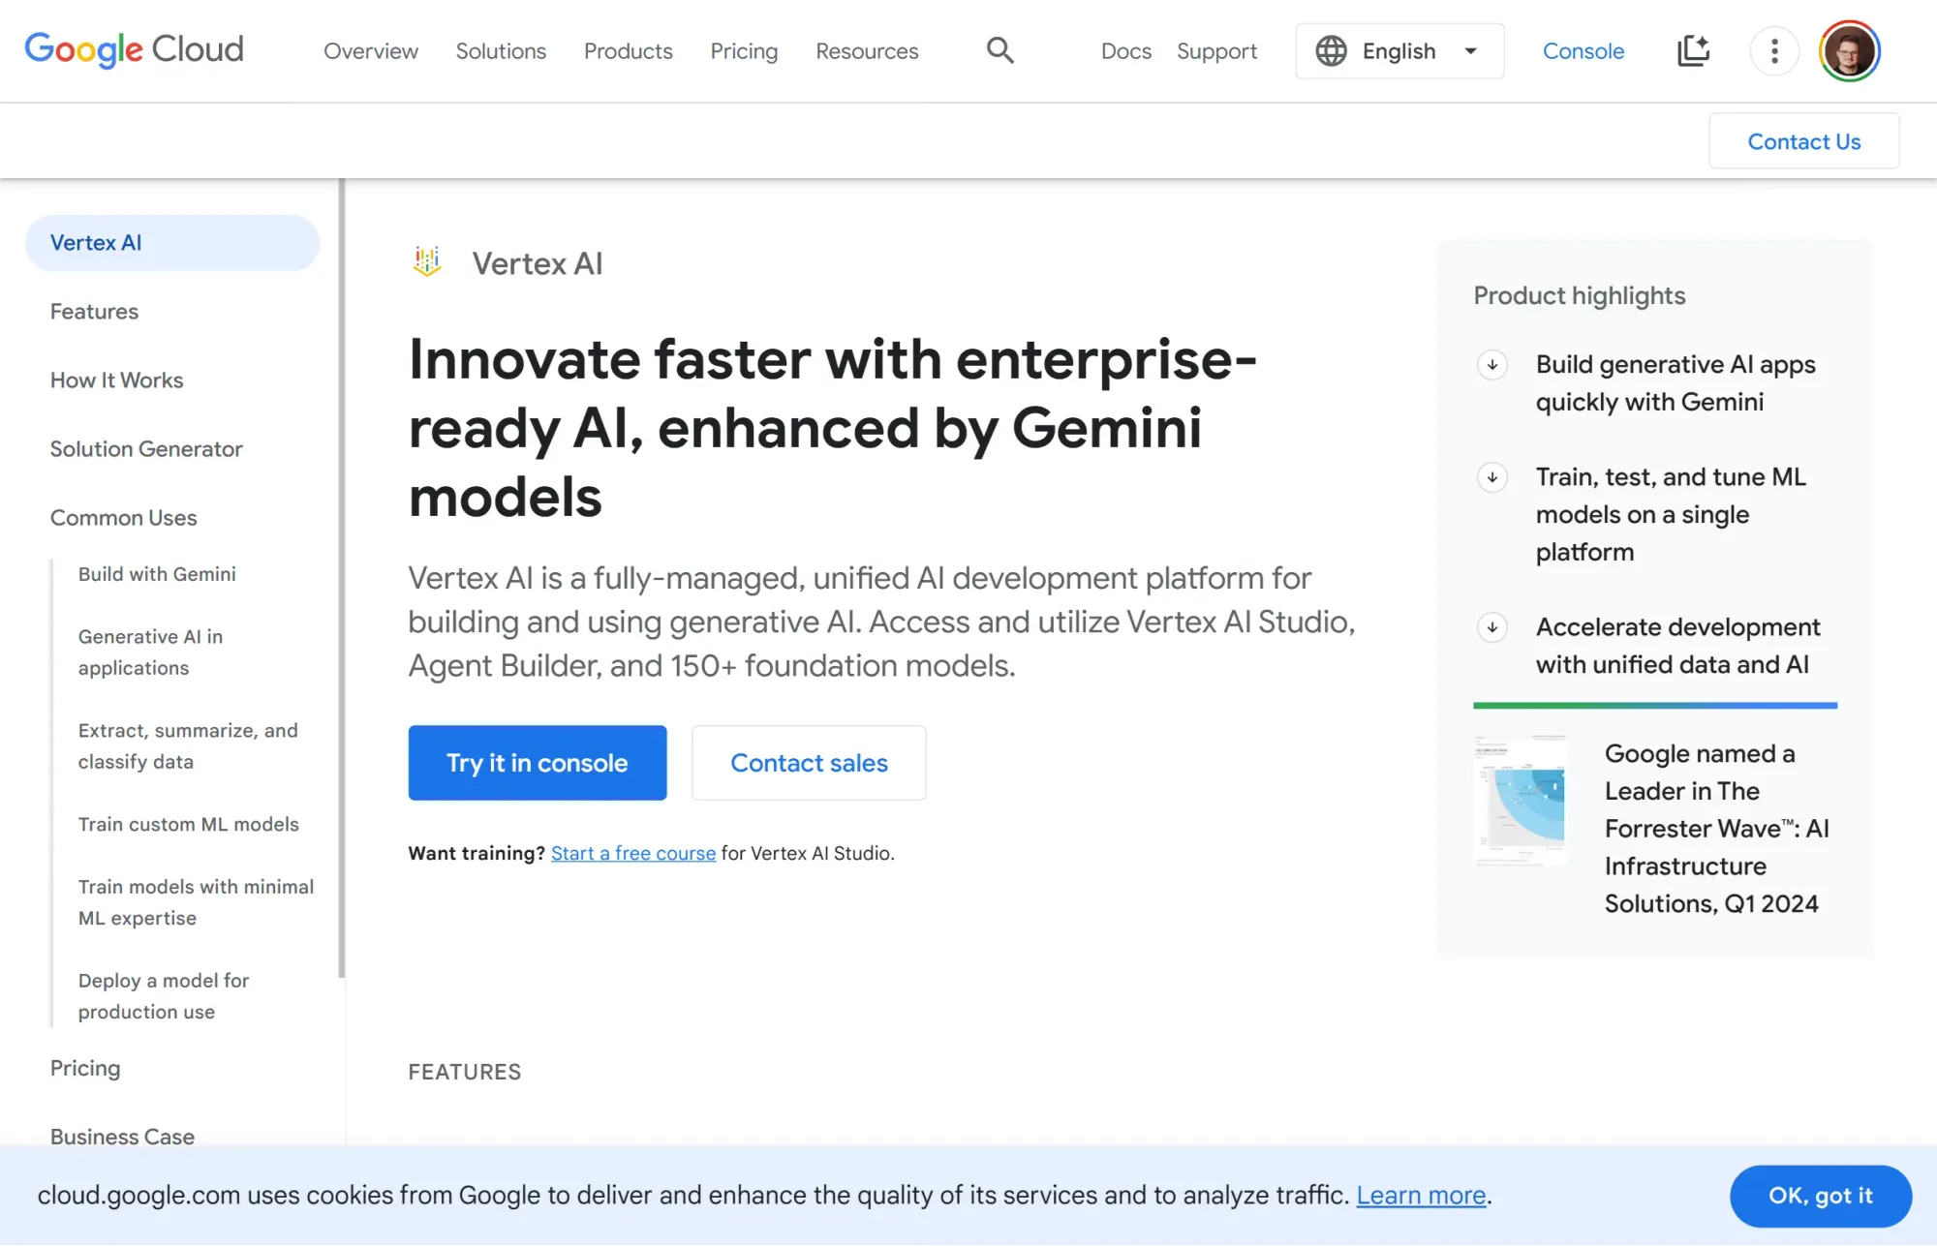Go to Docs in the top navigation
The height and width of the screenshot is (1246, 1937).
[x=1125, y=50]
